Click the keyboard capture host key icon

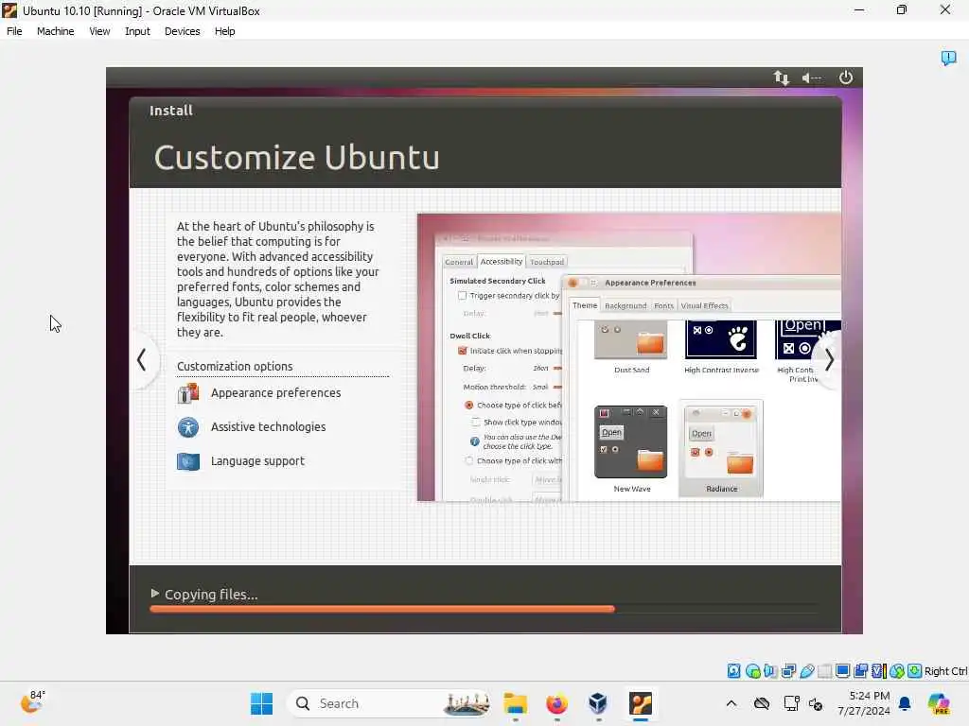[915, 671]
